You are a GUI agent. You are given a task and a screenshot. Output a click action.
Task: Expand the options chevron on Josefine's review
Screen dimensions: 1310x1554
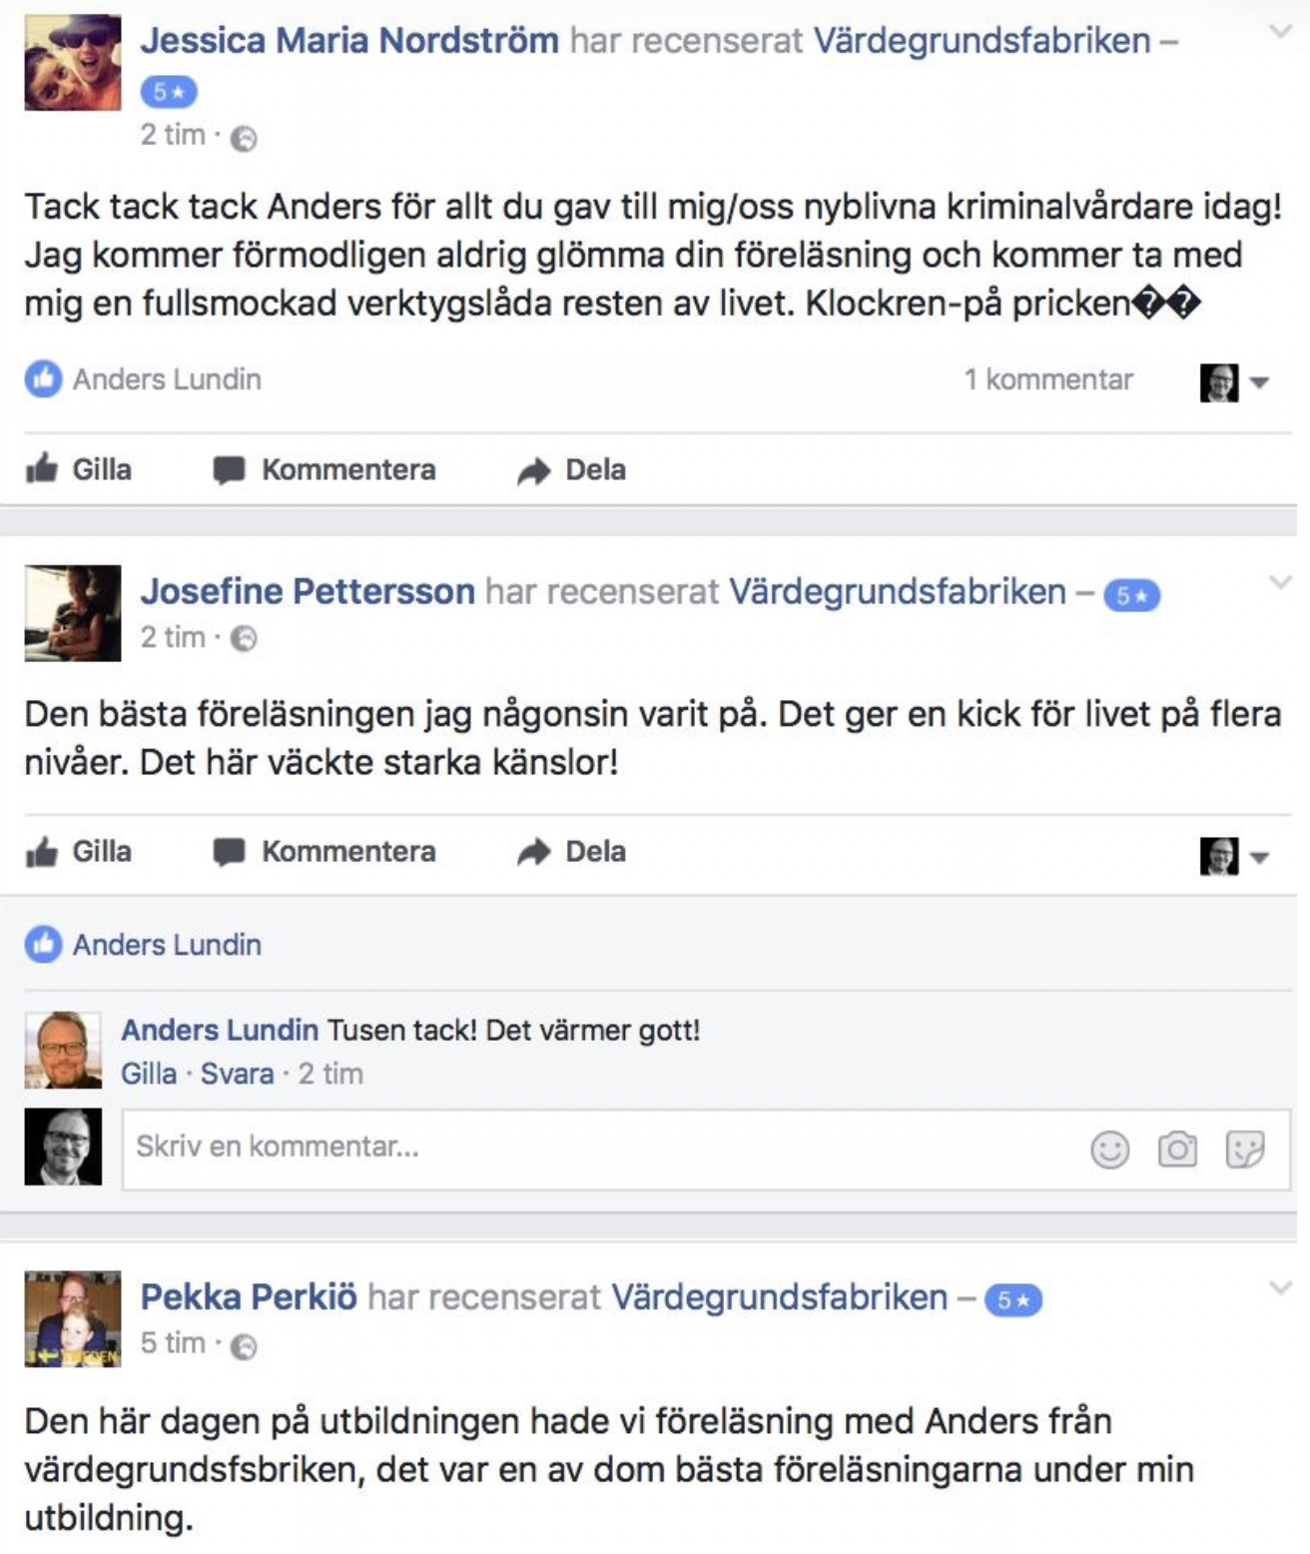pos(1280,582)
